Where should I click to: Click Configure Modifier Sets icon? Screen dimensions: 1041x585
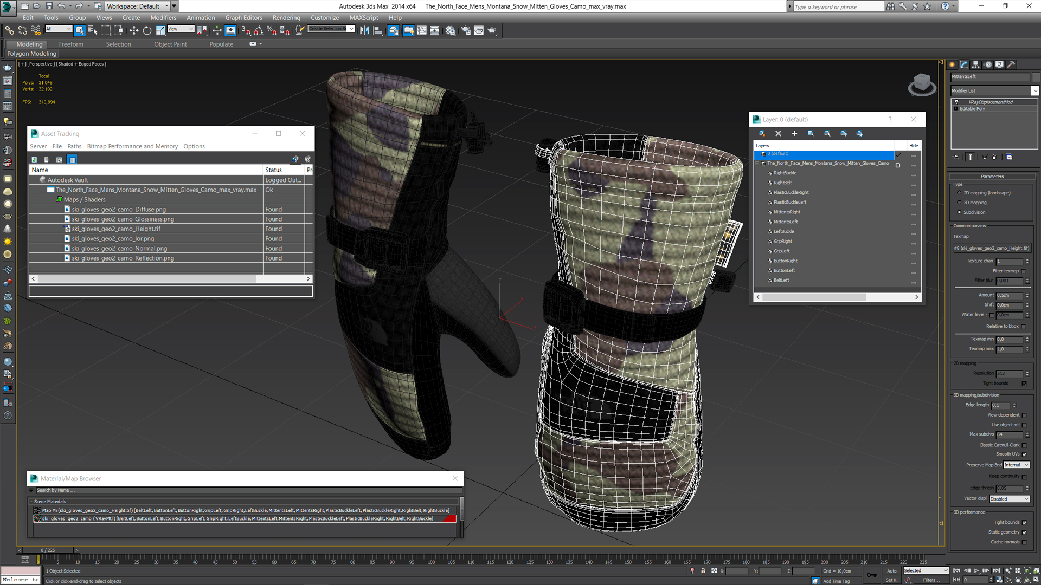[x=1009, y=157]
